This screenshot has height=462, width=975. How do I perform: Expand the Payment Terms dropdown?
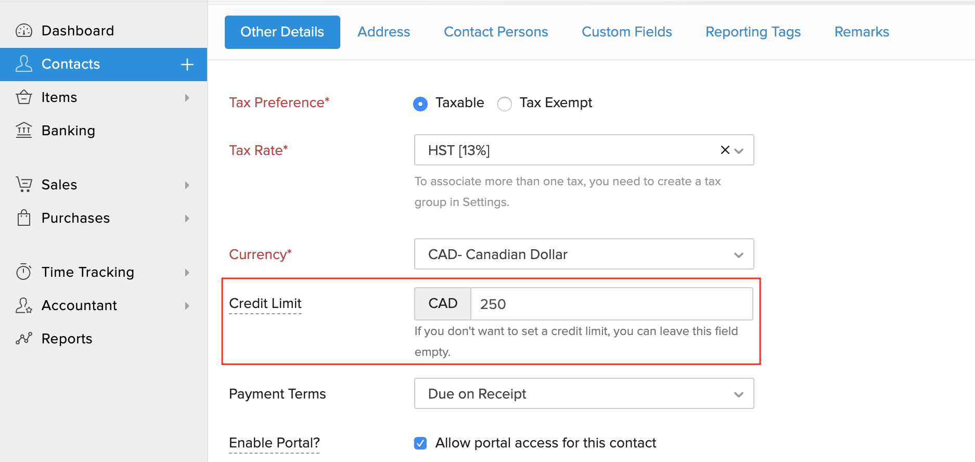[738, 394]
